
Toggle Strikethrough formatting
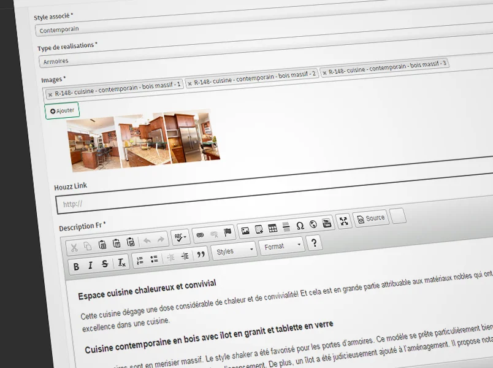click(x=105, y=264)
